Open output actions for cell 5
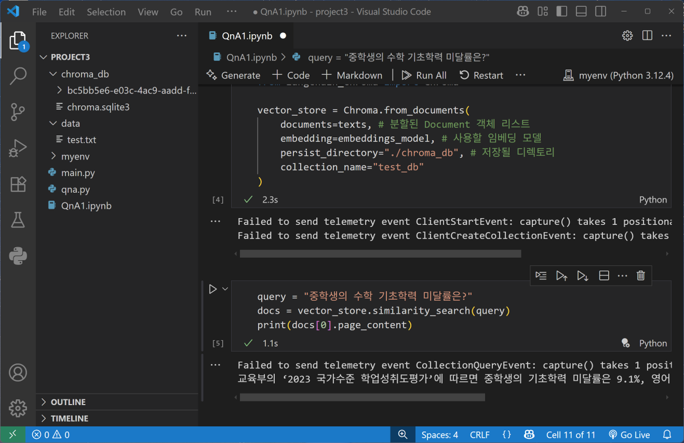 point(215,365)
